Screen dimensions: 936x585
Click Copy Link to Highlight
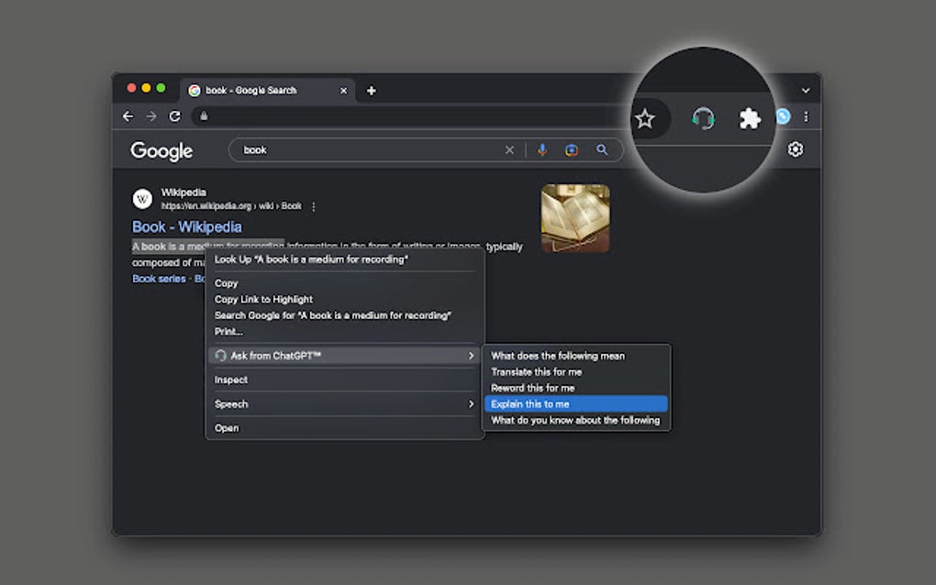(x=263, y=299)
